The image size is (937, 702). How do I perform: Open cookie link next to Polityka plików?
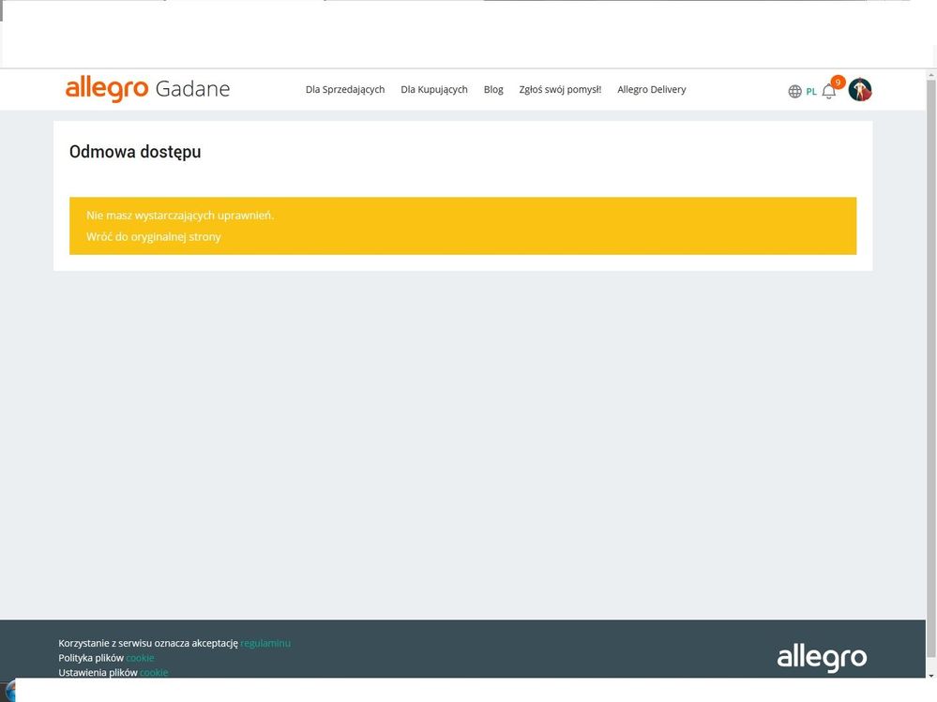tap(140, 658)
